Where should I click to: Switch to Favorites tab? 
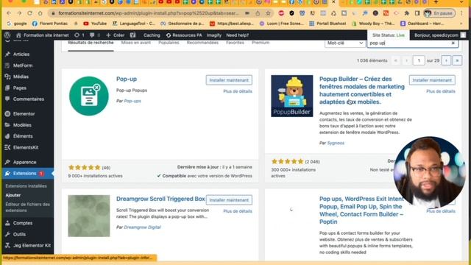[x=235, y=43]
